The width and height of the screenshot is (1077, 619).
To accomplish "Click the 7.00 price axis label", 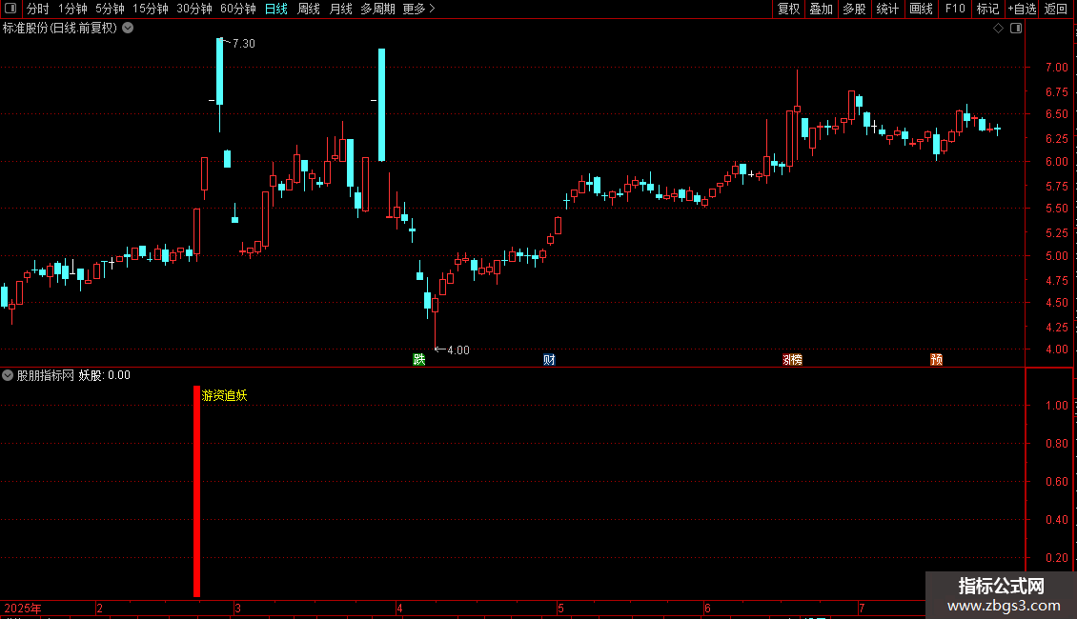I will [x=1056, y=68].
